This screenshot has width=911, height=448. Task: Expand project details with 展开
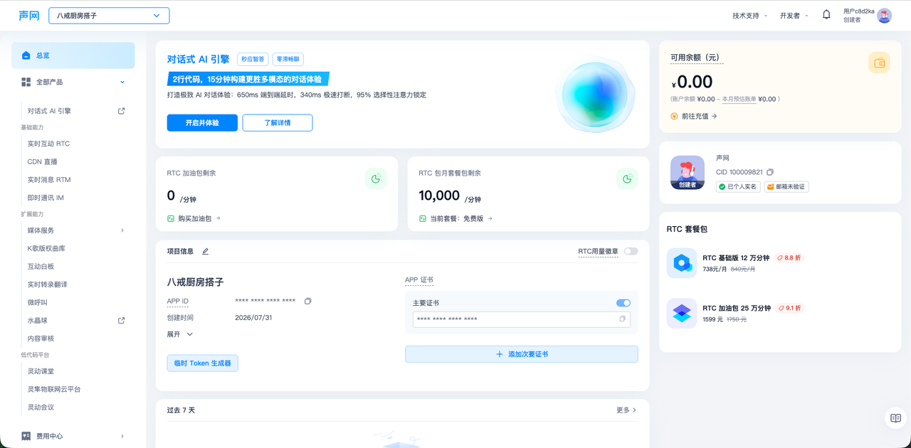pos(180,334)
